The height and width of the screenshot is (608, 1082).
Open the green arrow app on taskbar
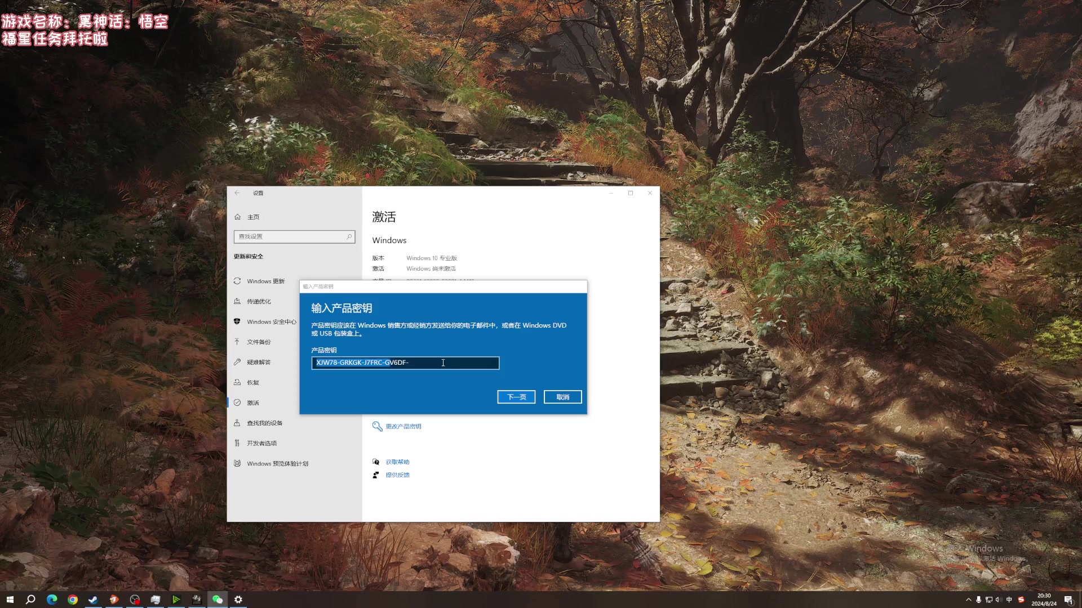(176, 600)
